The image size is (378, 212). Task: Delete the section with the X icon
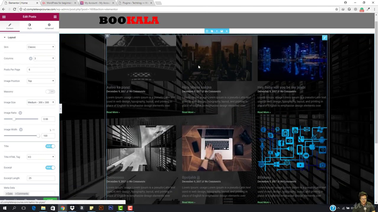(x=227, y=31)
